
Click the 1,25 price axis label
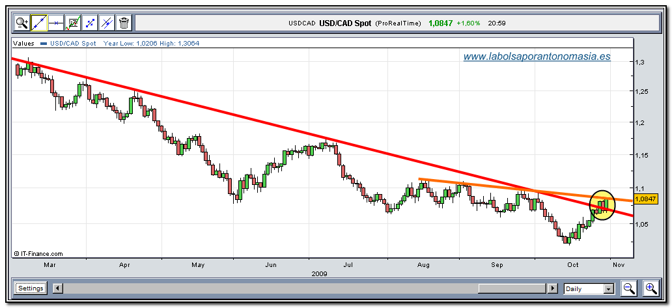[641, 92]
